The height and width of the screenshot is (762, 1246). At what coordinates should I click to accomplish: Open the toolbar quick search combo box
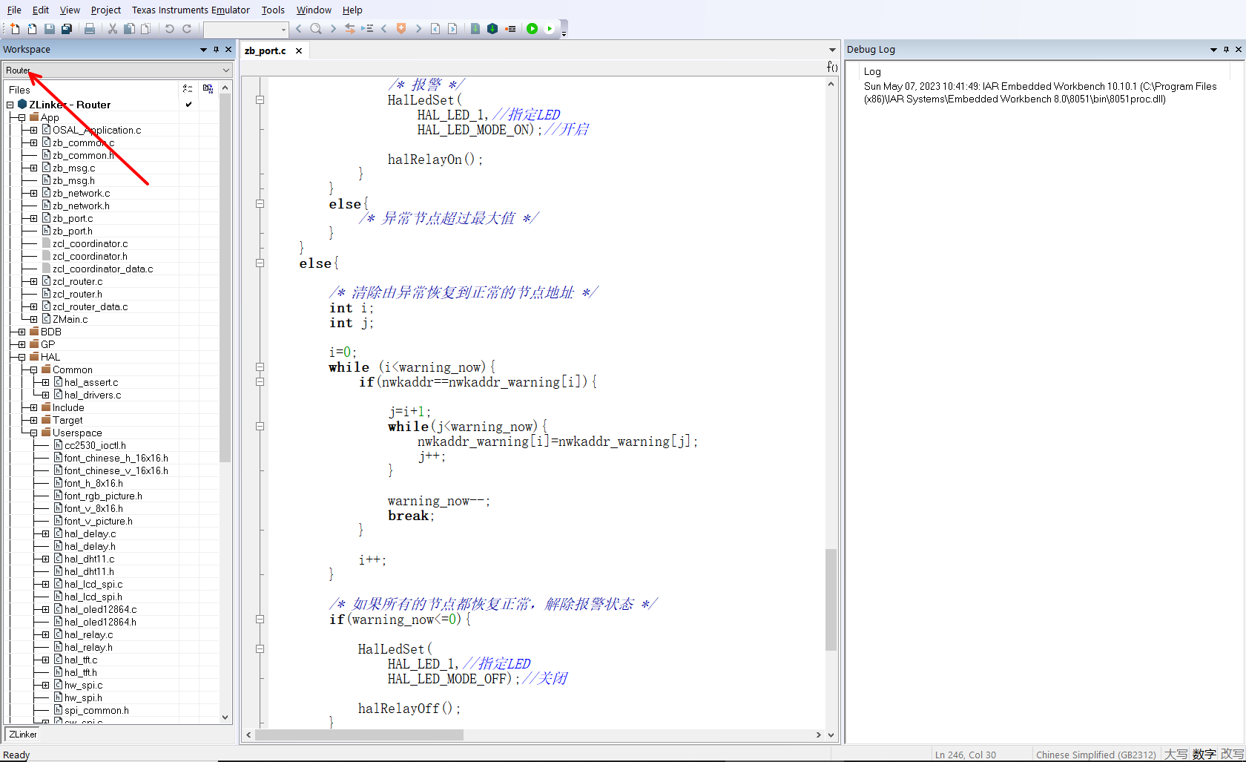246,29
